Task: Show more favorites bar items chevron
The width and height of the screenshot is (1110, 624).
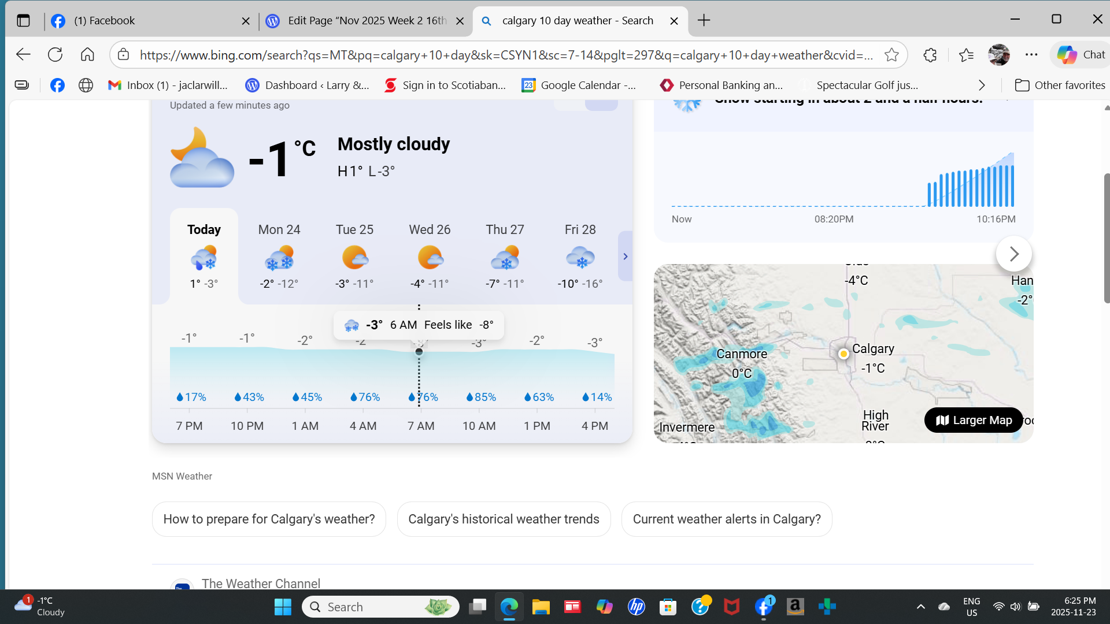Action: click(982, 86)
